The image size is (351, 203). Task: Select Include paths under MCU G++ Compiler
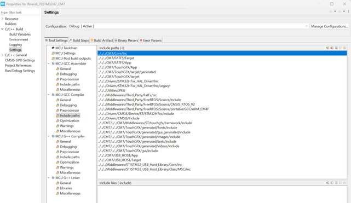pos(70,157)
